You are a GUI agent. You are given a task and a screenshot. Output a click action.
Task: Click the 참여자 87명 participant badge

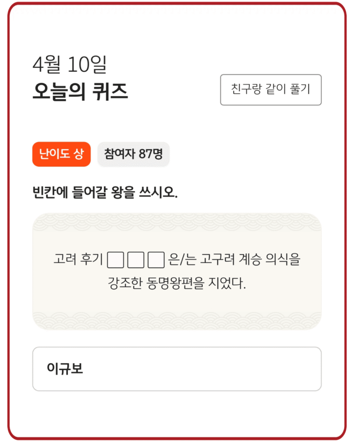pyautogui.click(x=133, y=154)
